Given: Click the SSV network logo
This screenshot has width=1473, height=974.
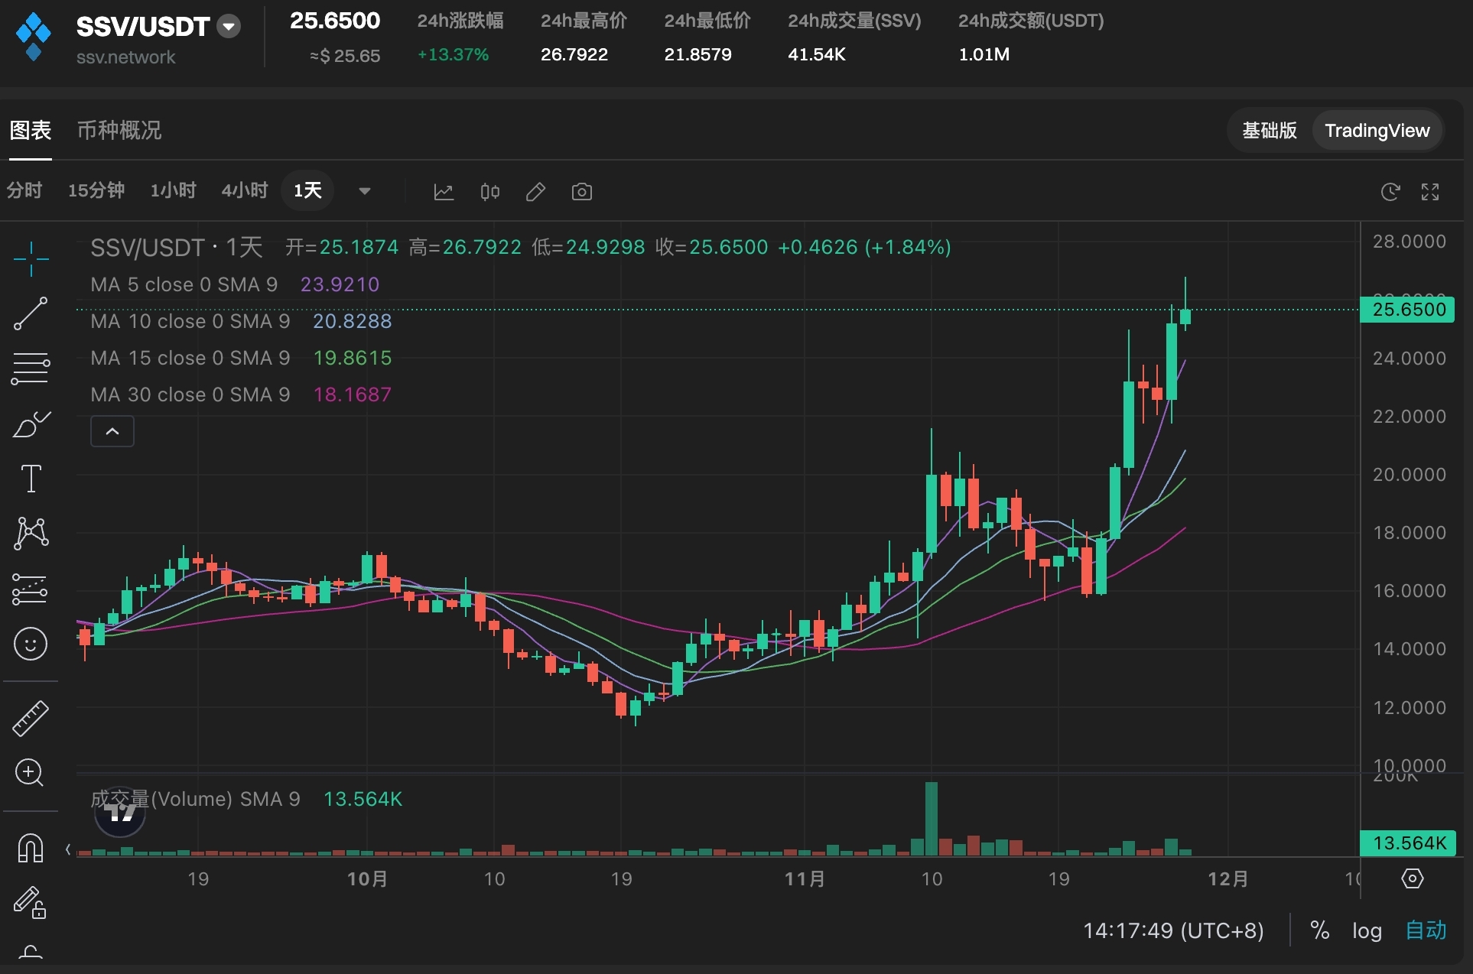Looking at the screenshot, I should tap(34, 37).
